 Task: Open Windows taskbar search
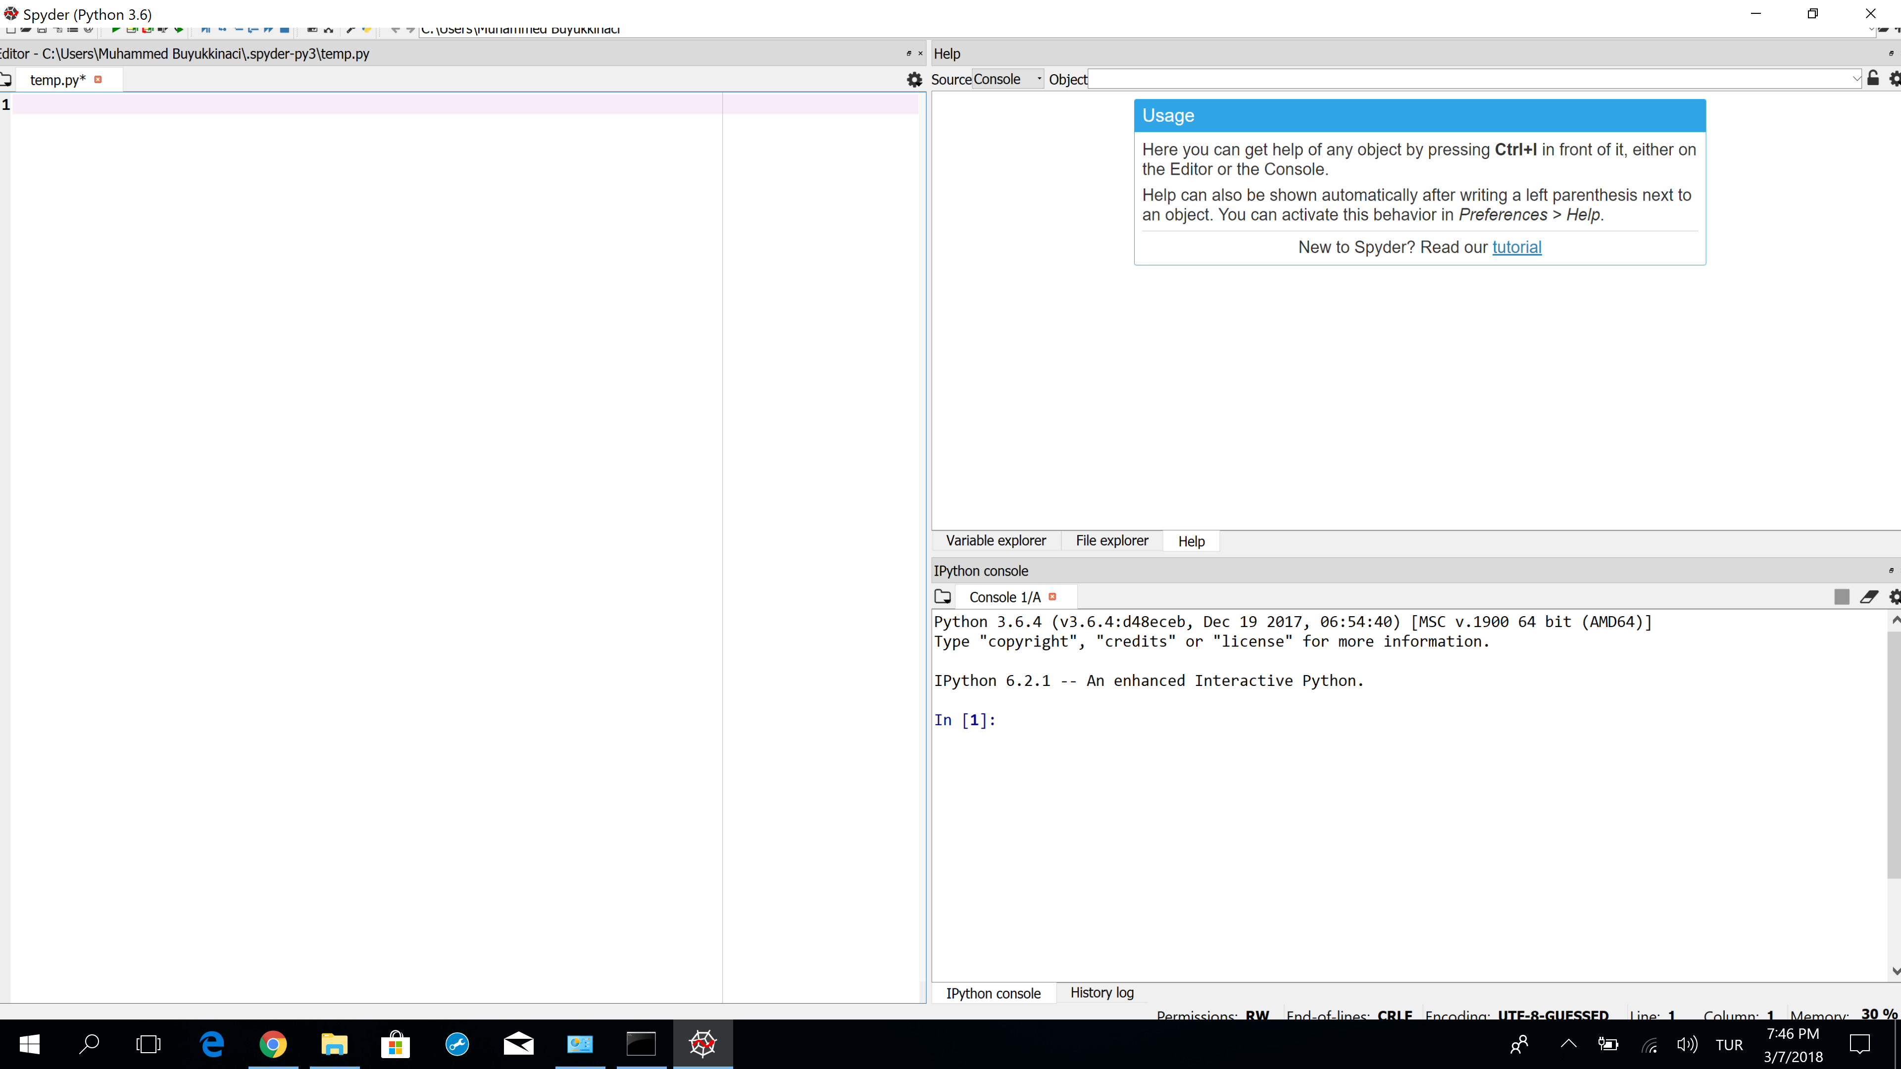(89, 1045)
